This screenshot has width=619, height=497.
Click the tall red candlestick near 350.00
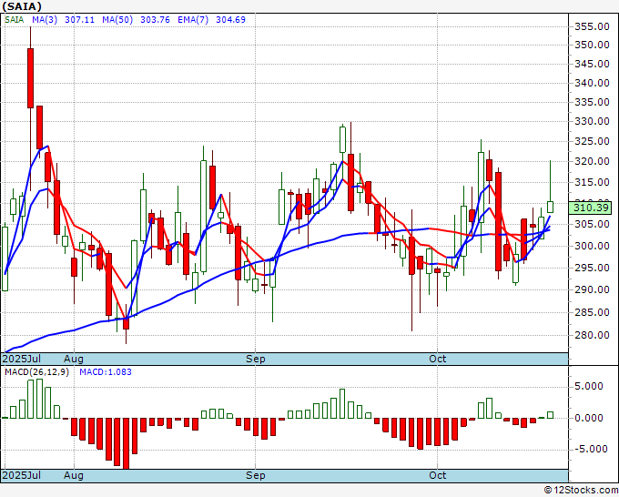30,78
